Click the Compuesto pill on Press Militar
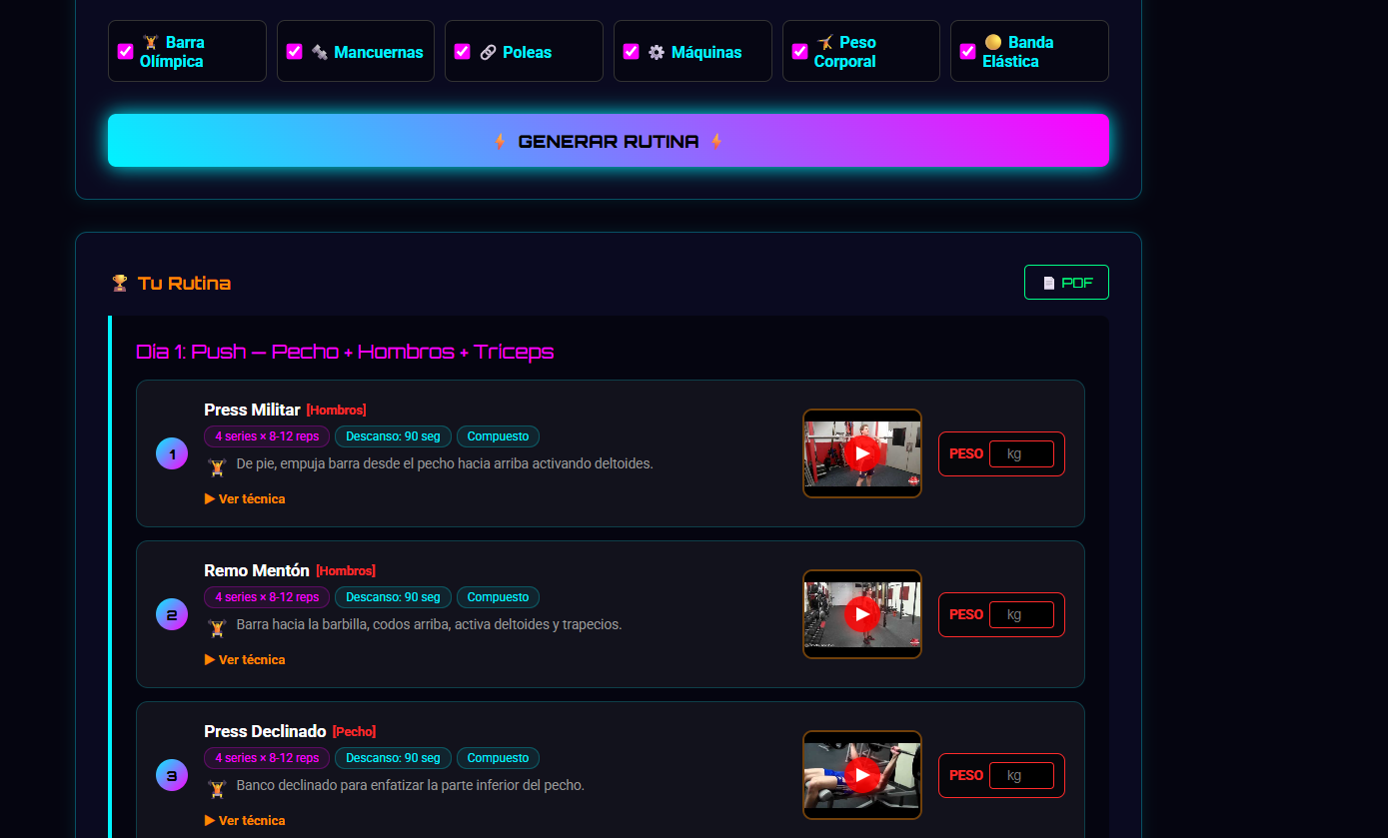 pos(498,436)
